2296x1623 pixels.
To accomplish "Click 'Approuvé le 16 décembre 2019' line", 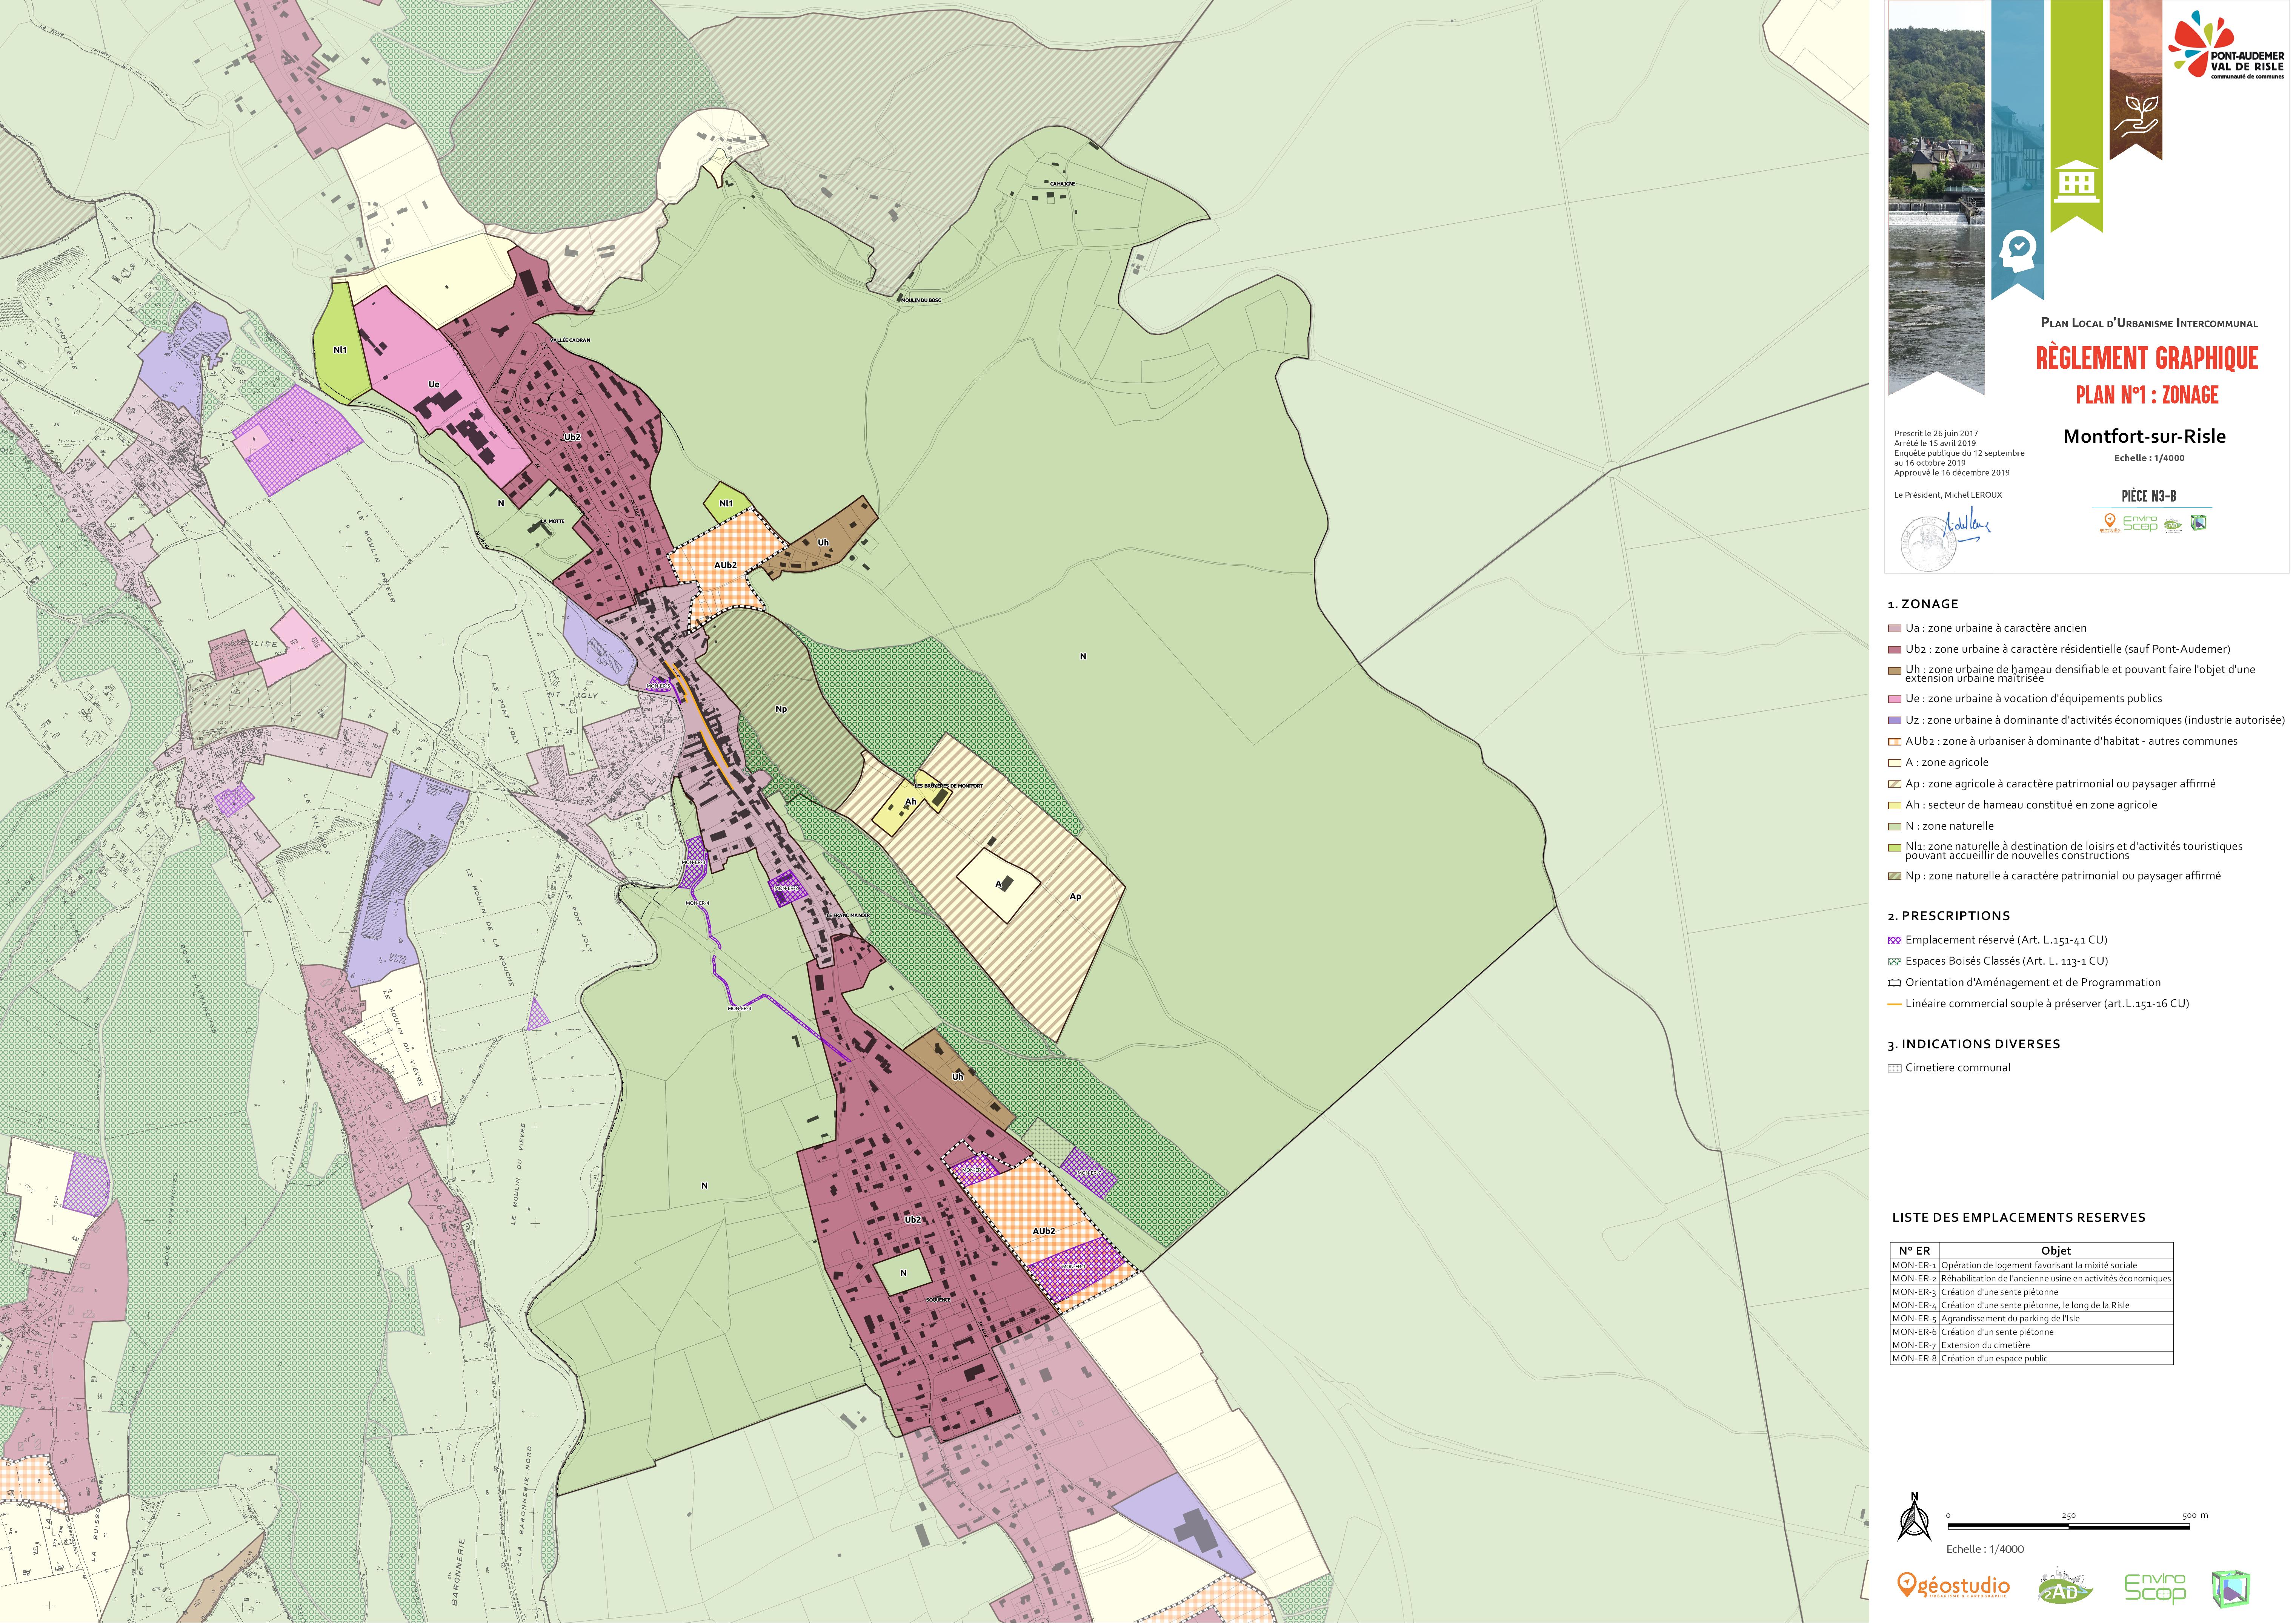I will (x=1951, y=473).
